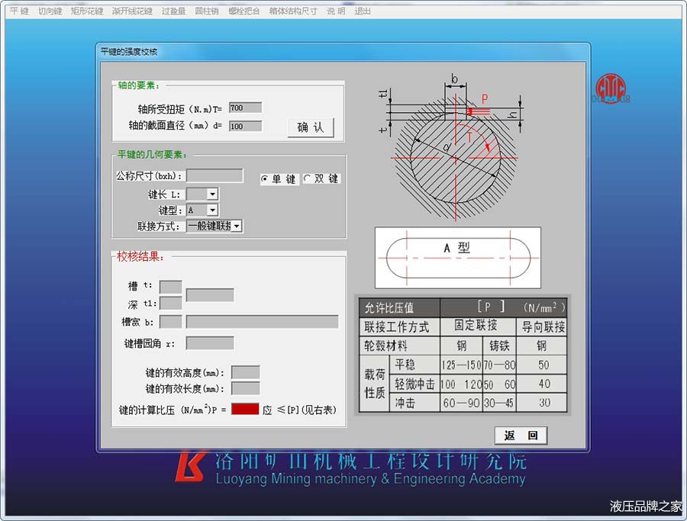Expand the 键长 L dropdown

pos(212,195)
